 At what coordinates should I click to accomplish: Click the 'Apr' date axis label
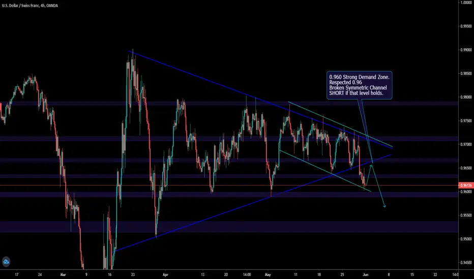pos(165,274)
